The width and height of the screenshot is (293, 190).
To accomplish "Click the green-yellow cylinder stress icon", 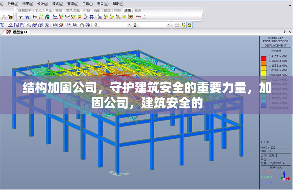I will pos(124,17).
